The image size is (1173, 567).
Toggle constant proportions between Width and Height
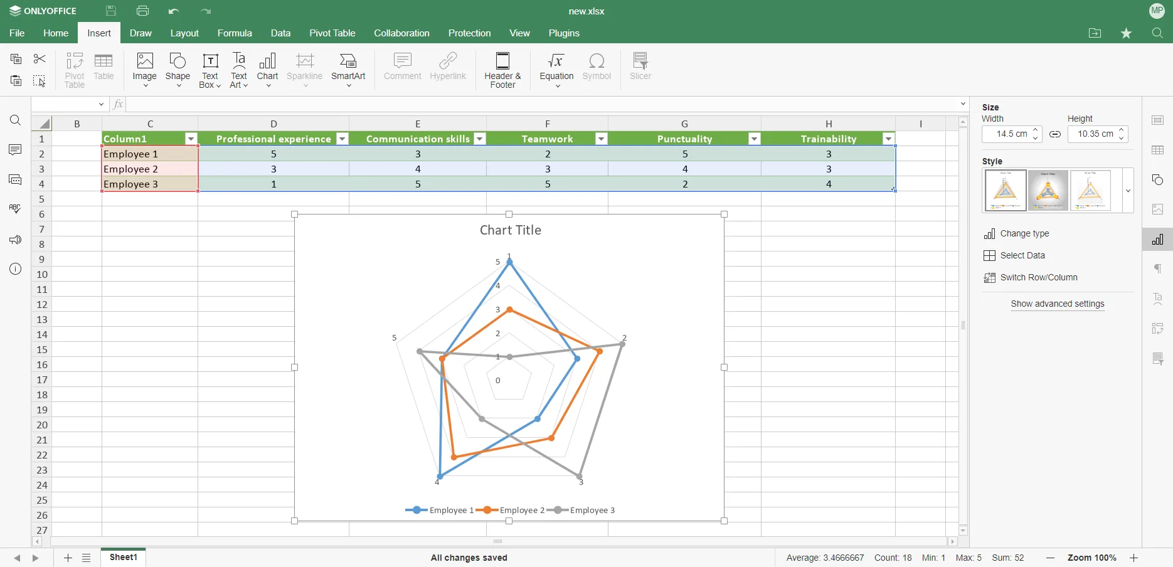pos(1054,134)
